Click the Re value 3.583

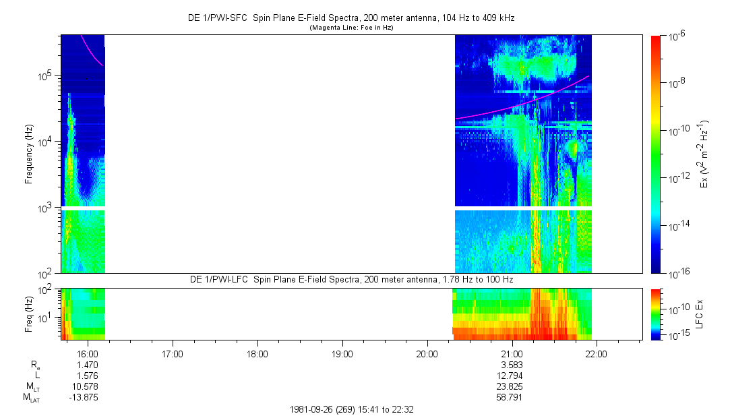pyautogui.click(x=512, y=365)
